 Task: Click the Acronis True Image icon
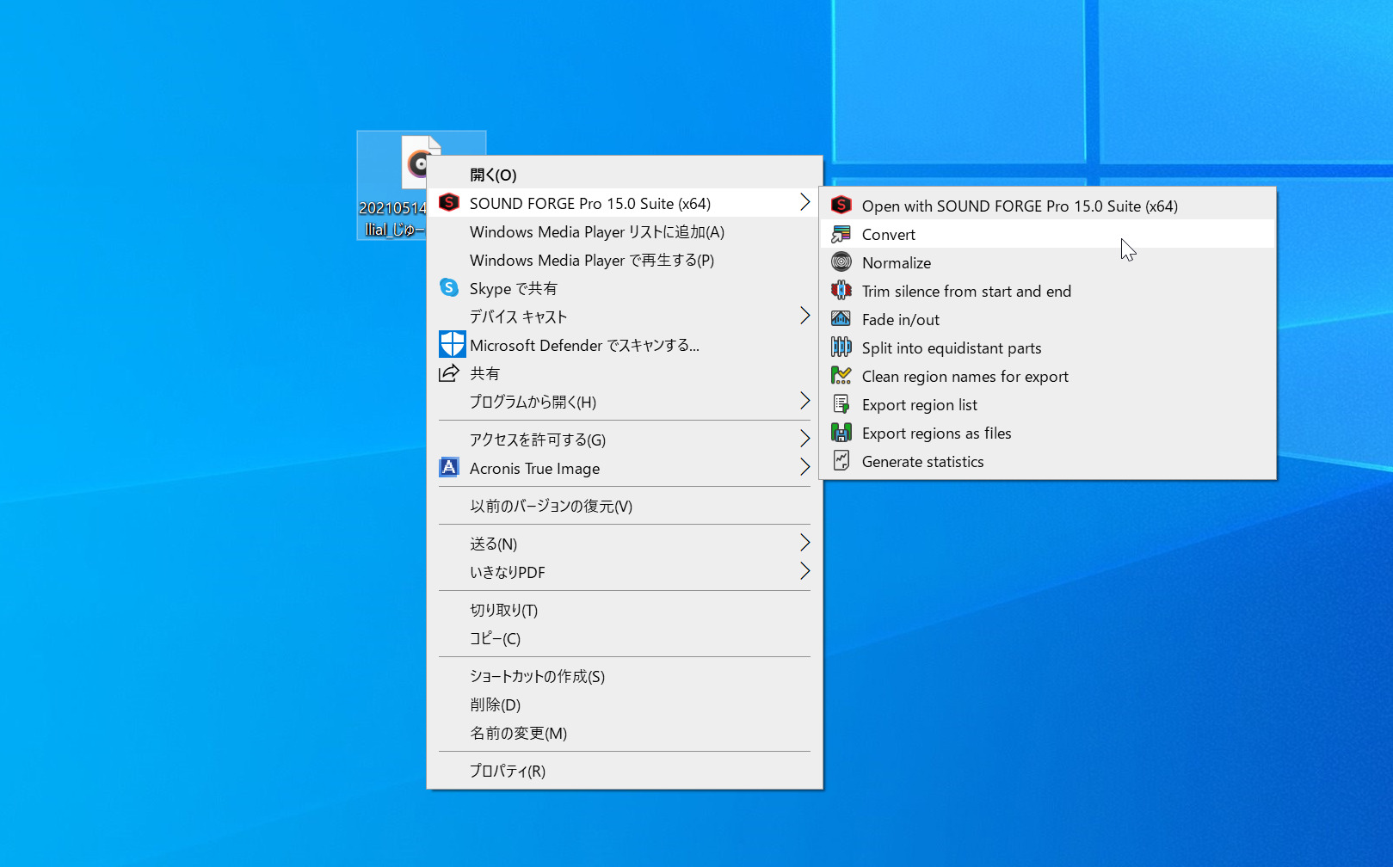click(x=449, y=467)
